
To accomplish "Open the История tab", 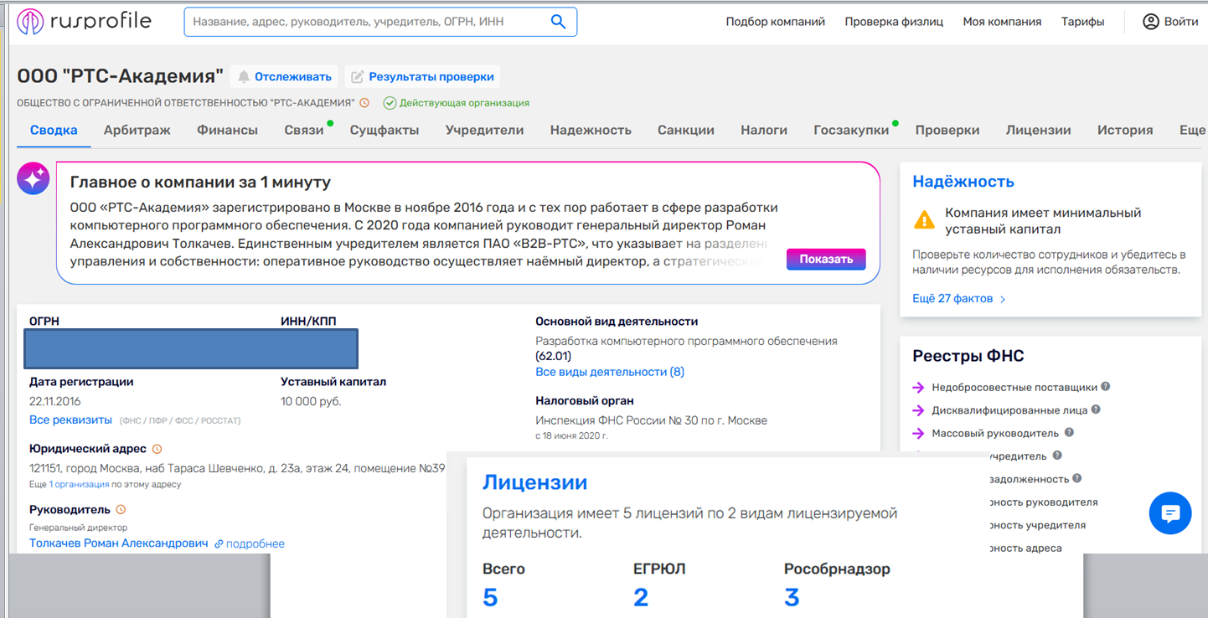I will pos(1125,130).
